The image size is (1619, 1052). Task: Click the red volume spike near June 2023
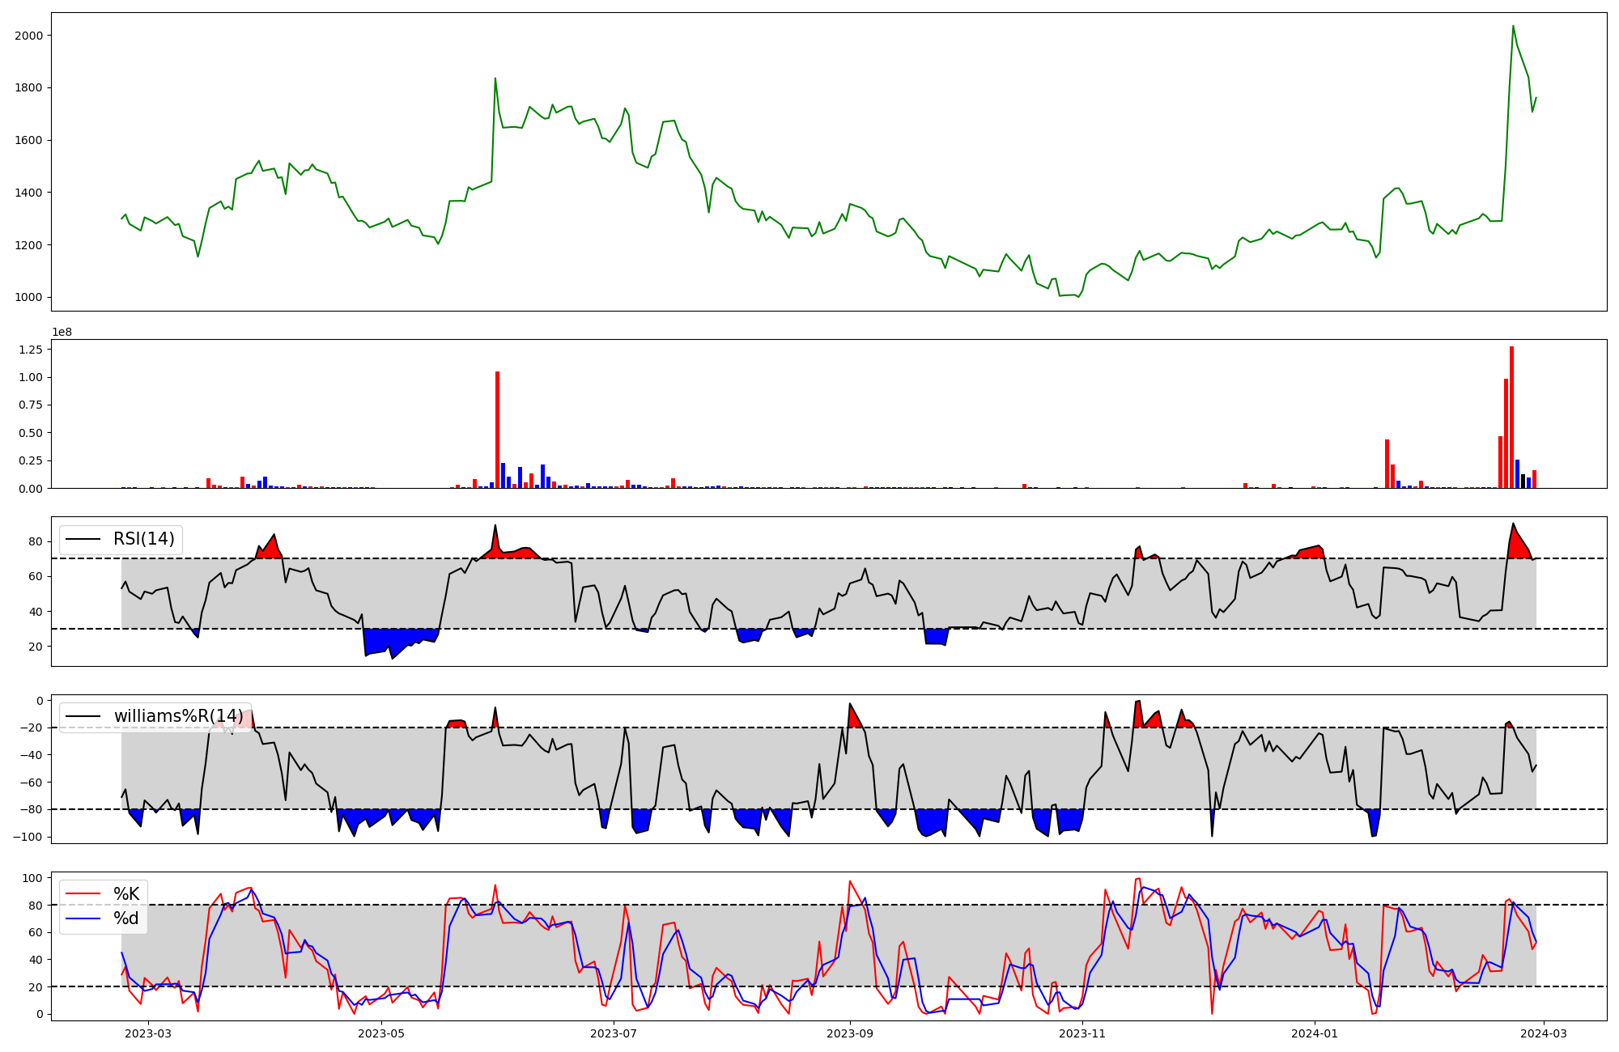coord(497,429)
